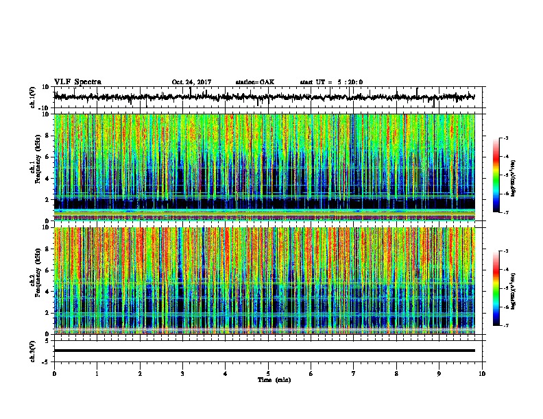Click the "10" label on the time axis
The image size is (543, 419).
click(x=482, y=374)
